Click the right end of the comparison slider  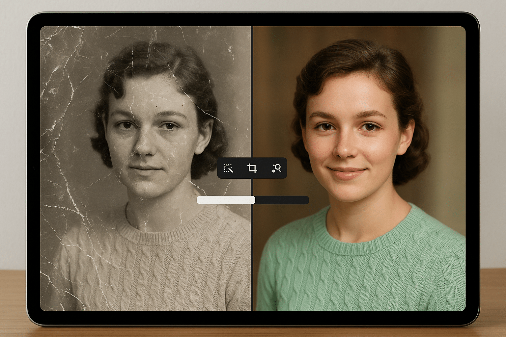click(x=306, y=200)
